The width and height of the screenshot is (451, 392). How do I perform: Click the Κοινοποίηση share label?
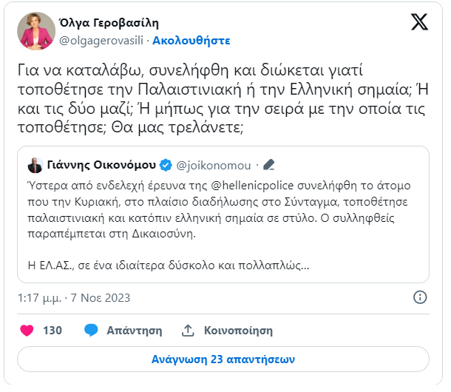pyautogui.click(x=238, y=331)
